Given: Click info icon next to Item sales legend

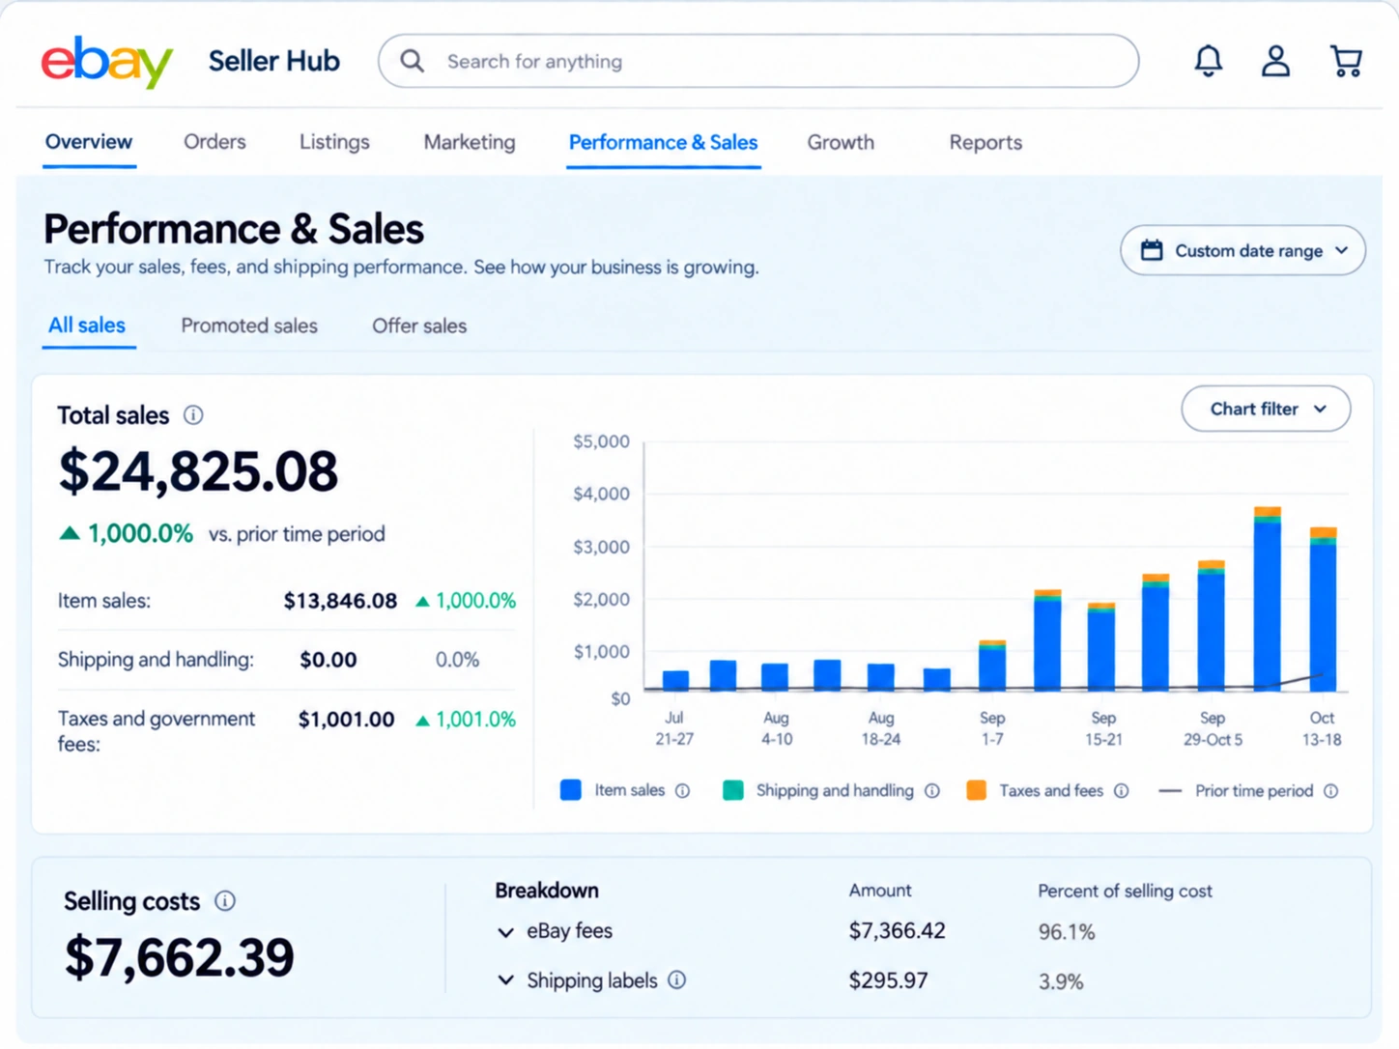Looking at the screenshot, I should [683, 791].
